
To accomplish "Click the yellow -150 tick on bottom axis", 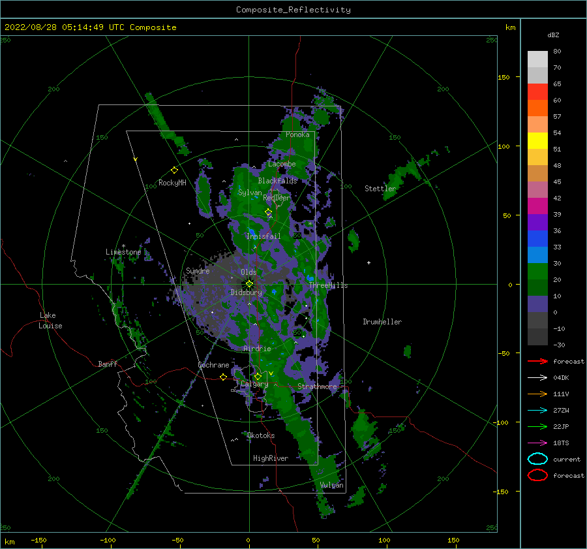I will tap(38, 540).
